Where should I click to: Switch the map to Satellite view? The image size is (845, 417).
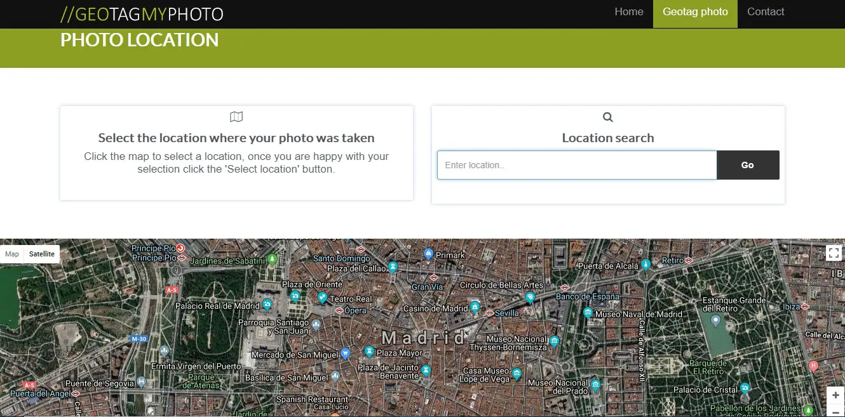(42, 254)
